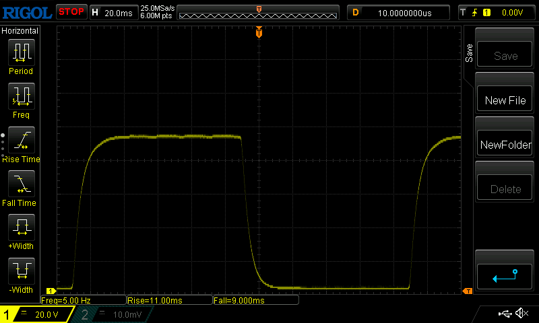
Task: Click the speaker mute icon
Action: click(521, 314)
